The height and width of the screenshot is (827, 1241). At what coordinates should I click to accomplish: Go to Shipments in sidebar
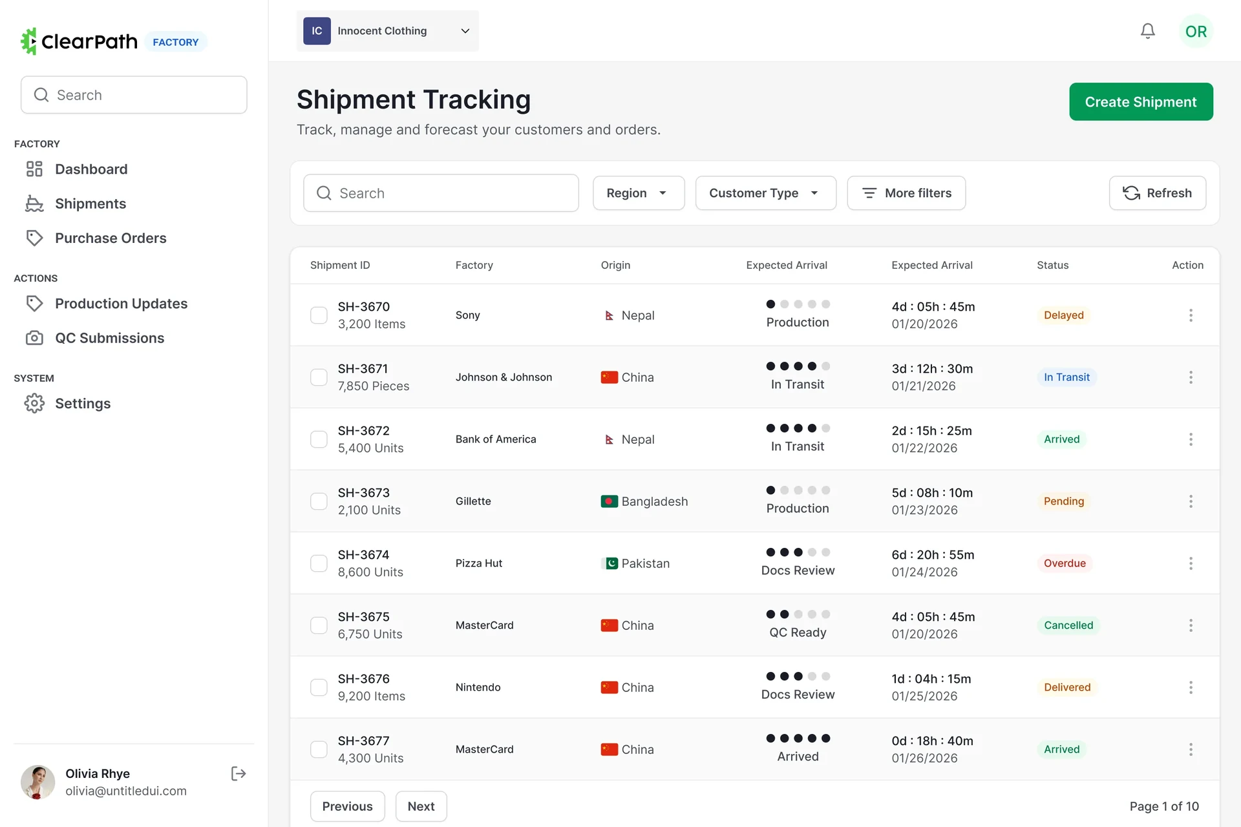(90, 204)
